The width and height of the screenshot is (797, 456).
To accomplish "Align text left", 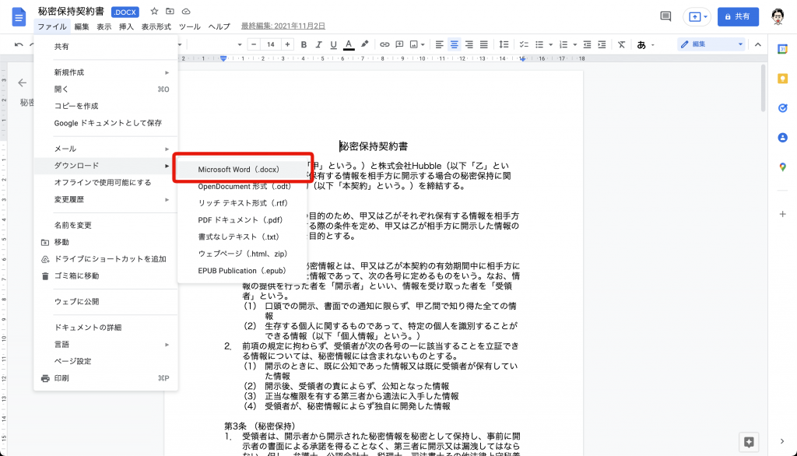I will tap(439, 44).
